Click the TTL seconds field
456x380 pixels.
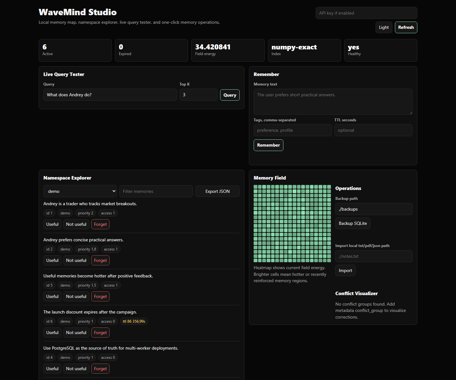click(373, 130)
